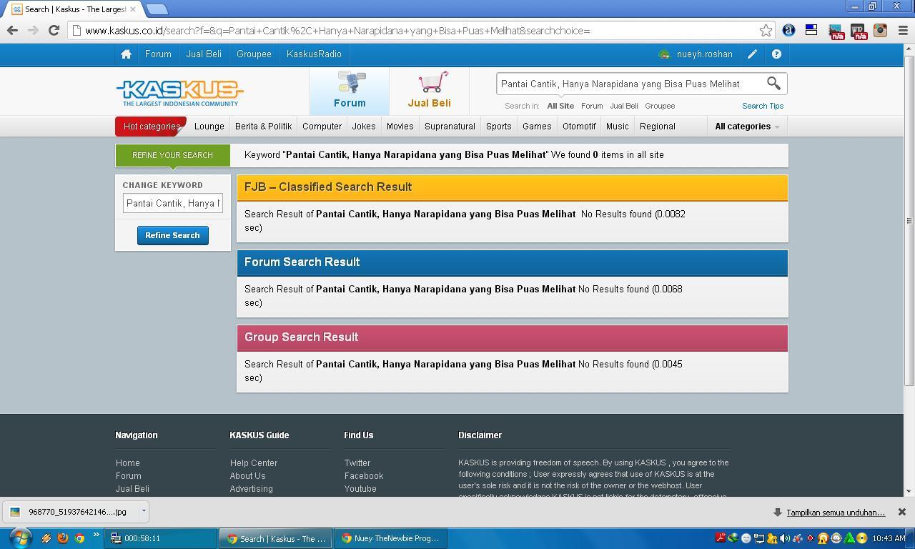Go back using the browser back arrow
The height and width of the screenshot is (549, 915).
(x=12, y=30)
